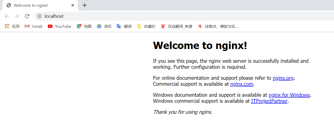This screenshot has height=126, width=334.
Task: Open the 收藏栏 bookmarks folder
Action: click(146, 26)
